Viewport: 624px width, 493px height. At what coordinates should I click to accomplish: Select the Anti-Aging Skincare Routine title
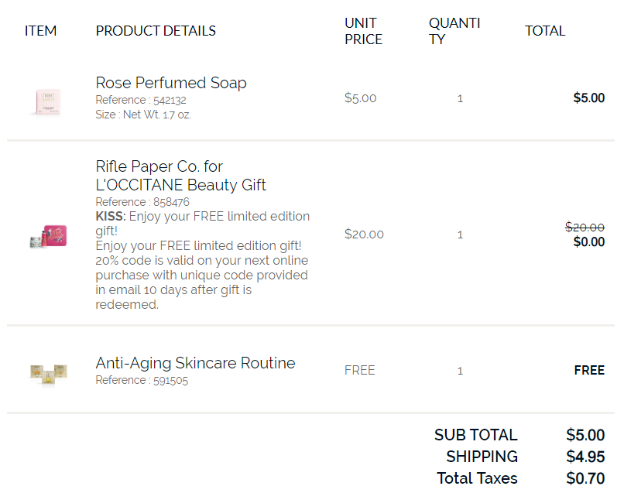click(x=195, y=363)
